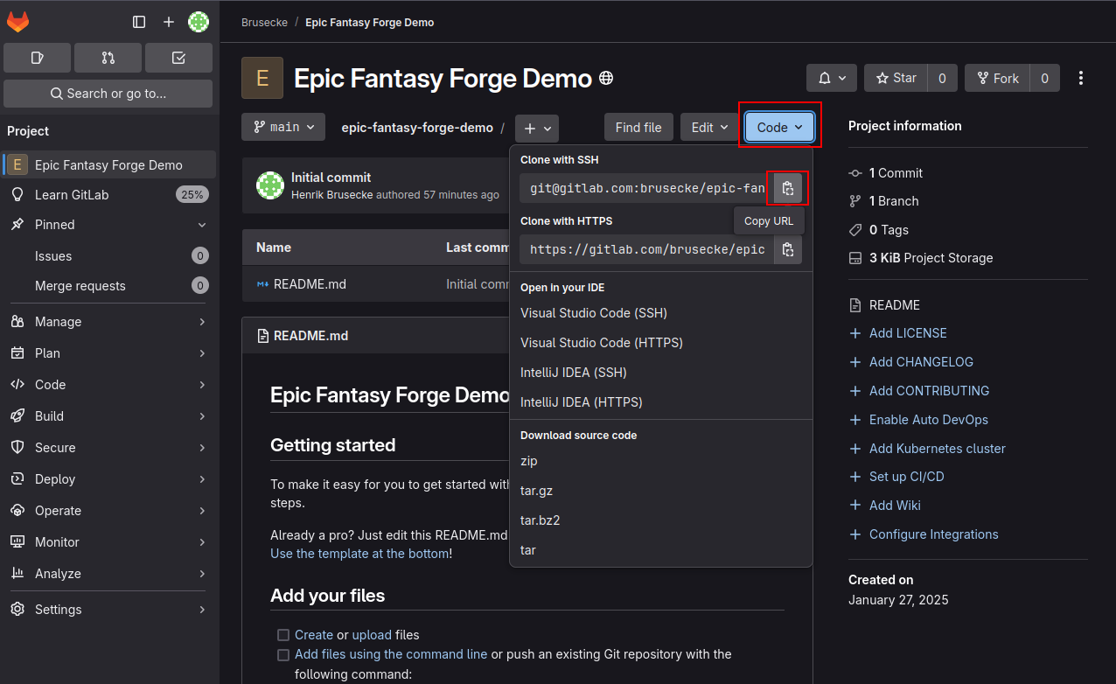Open the Brusecke breadcrumb link
Image resolution: width=1116 pixels, height=684 pixels.
(x=264, y=22)
